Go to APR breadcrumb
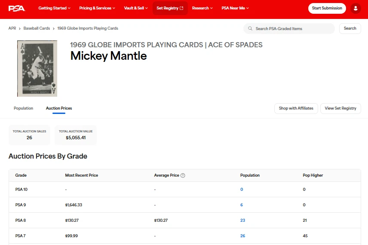Screen dimensions: 368x245 (12, 28)
